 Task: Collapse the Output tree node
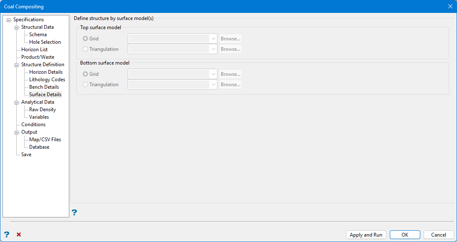pyautogui.click(x=17, y=132)
